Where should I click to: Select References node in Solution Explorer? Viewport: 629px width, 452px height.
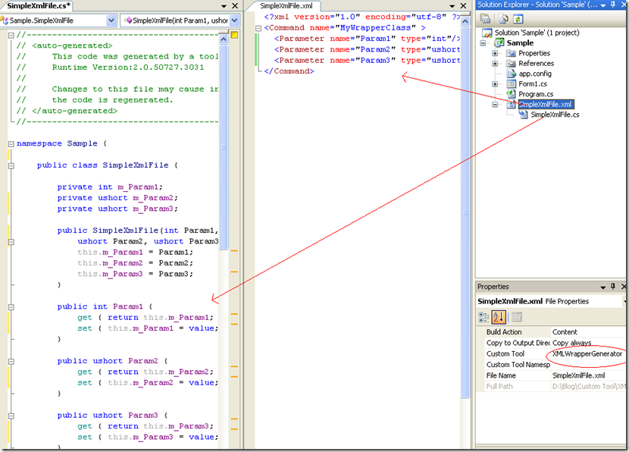pyautogui.click(x=536, y=64)
